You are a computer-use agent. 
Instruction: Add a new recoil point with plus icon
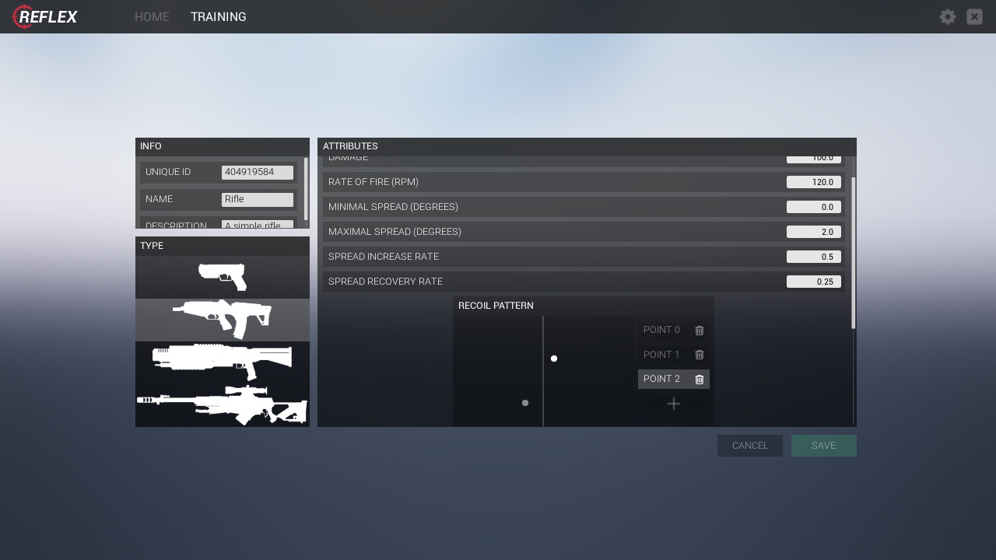(x=673, y=404)
